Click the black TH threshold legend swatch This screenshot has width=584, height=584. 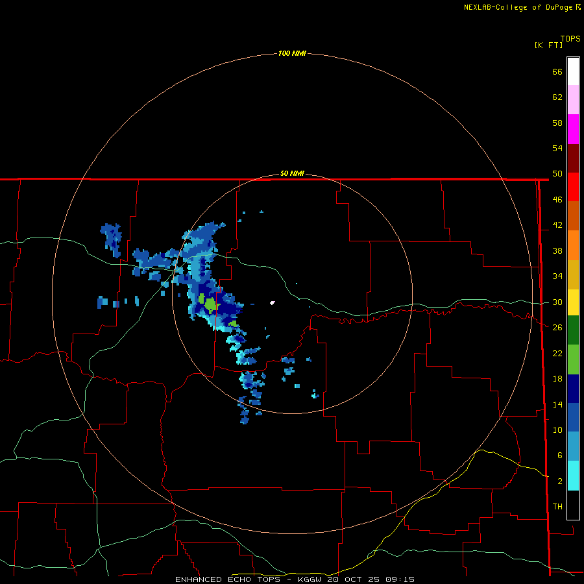[573, 505]
